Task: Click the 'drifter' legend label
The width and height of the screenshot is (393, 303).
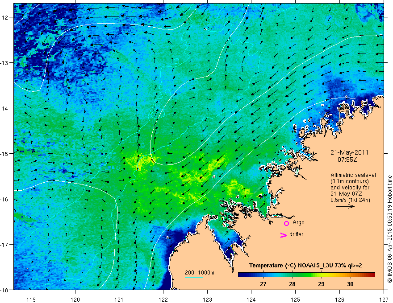Action: [x=296, y=234]
